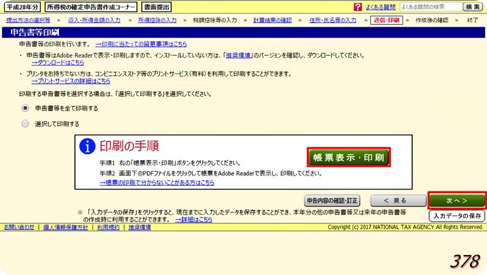Click the red question mark help icon
Image resolution: width=487 pixels, height=275 pixels.
click(357, 7)
